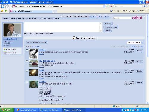Click Fouzia's profile thumbnail

click(33, 84)
